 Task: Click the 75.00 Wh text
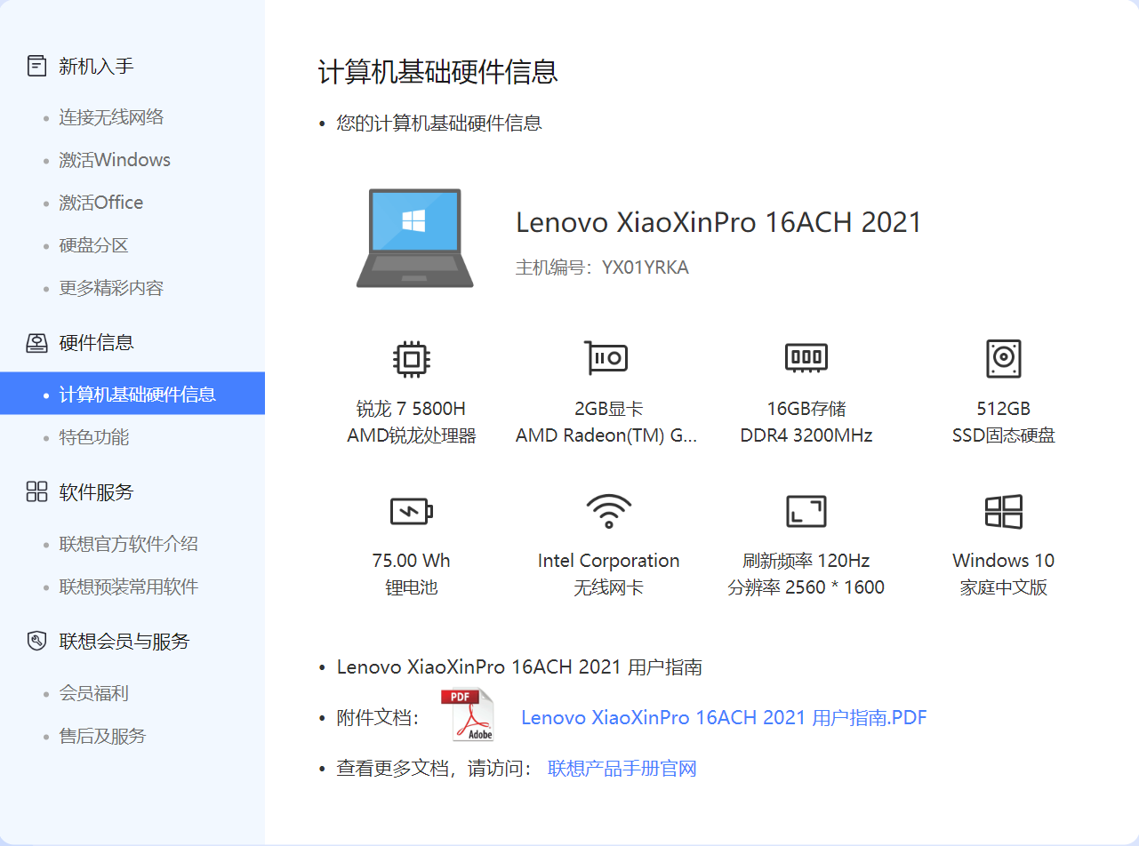pos(412,561)
